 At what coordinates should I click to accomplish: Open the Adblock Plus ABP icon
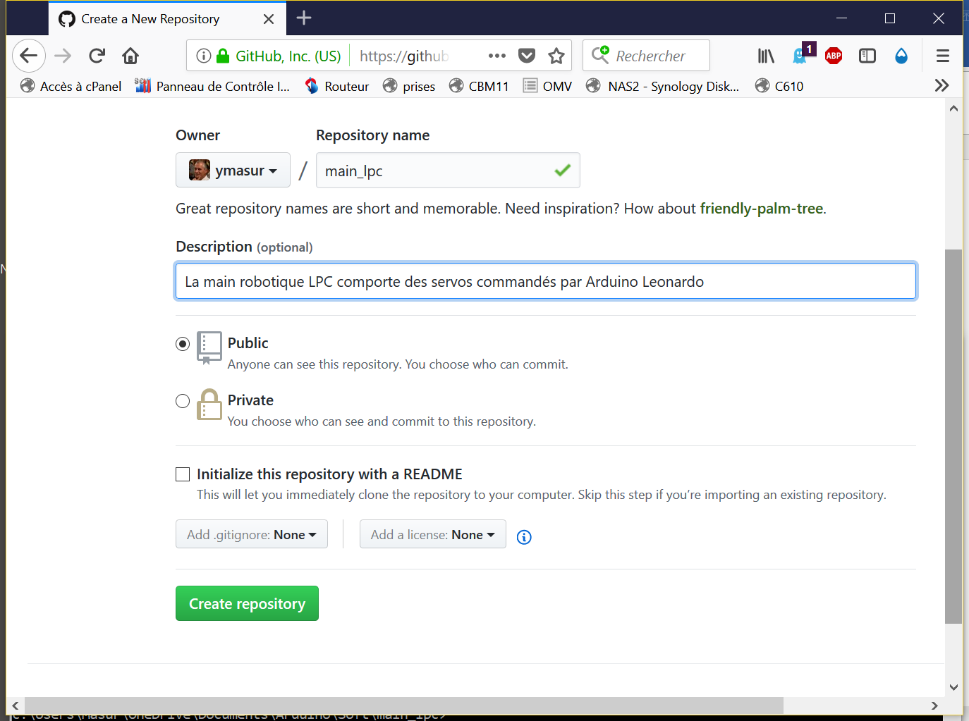point(834,56)
